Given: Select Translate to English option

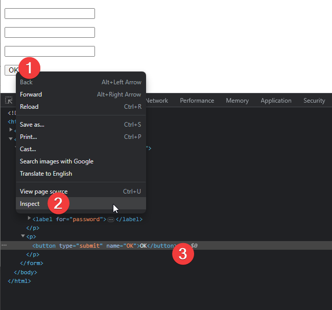Looking at the screenshot, I should tap(46, 174).
